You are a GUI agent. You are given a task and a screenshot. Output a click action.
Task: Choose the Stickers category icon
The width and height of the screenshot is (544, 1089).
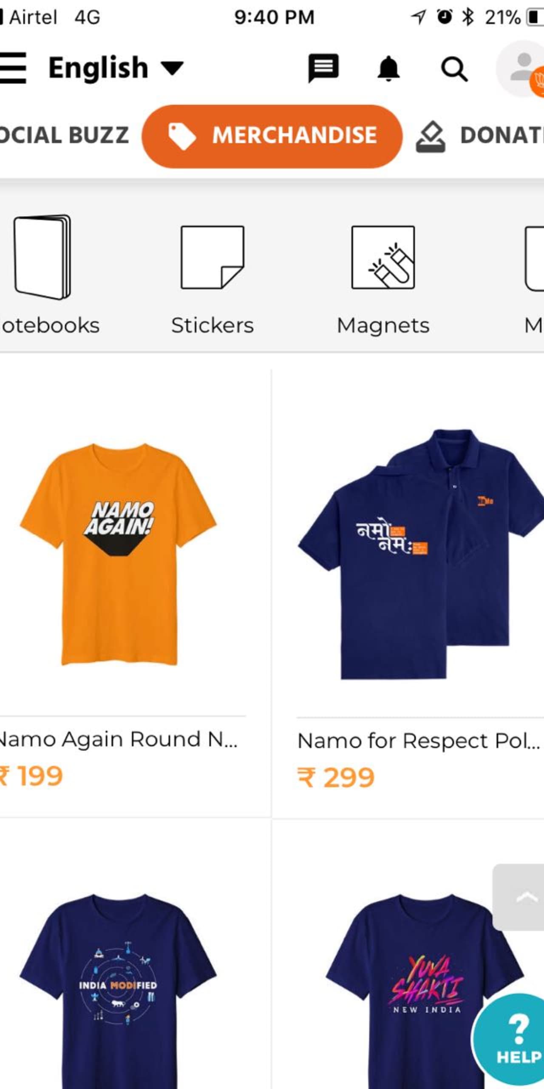pos(212,258)
